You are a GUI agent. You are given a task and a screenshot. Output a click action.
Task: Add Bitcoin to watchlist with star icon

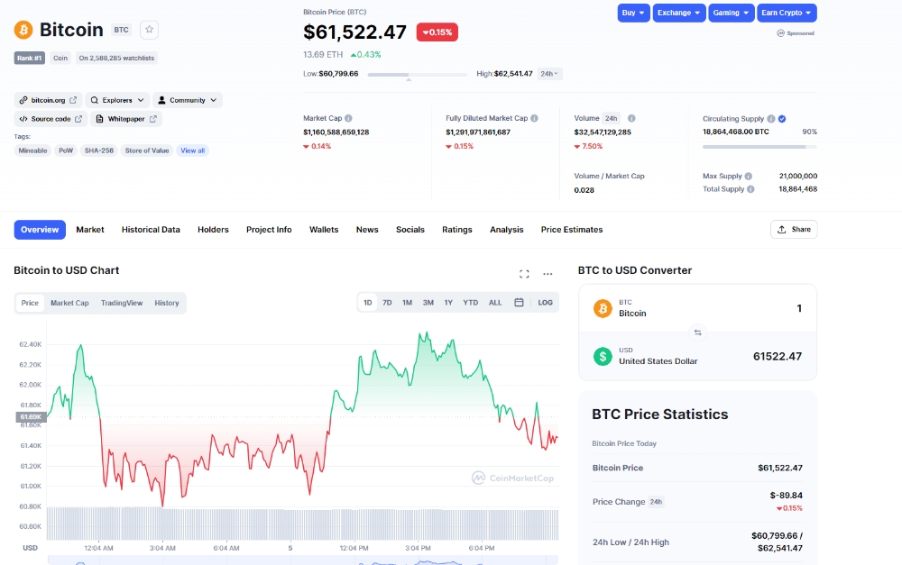[149, 30]
